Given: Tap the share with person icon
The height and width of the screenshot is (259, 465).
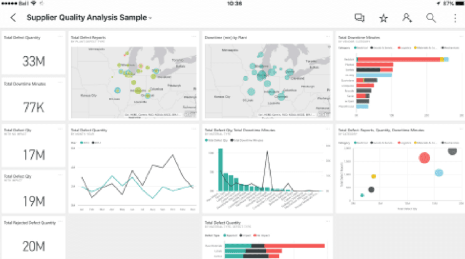Looking at the screenshot, I should point(407,18).
